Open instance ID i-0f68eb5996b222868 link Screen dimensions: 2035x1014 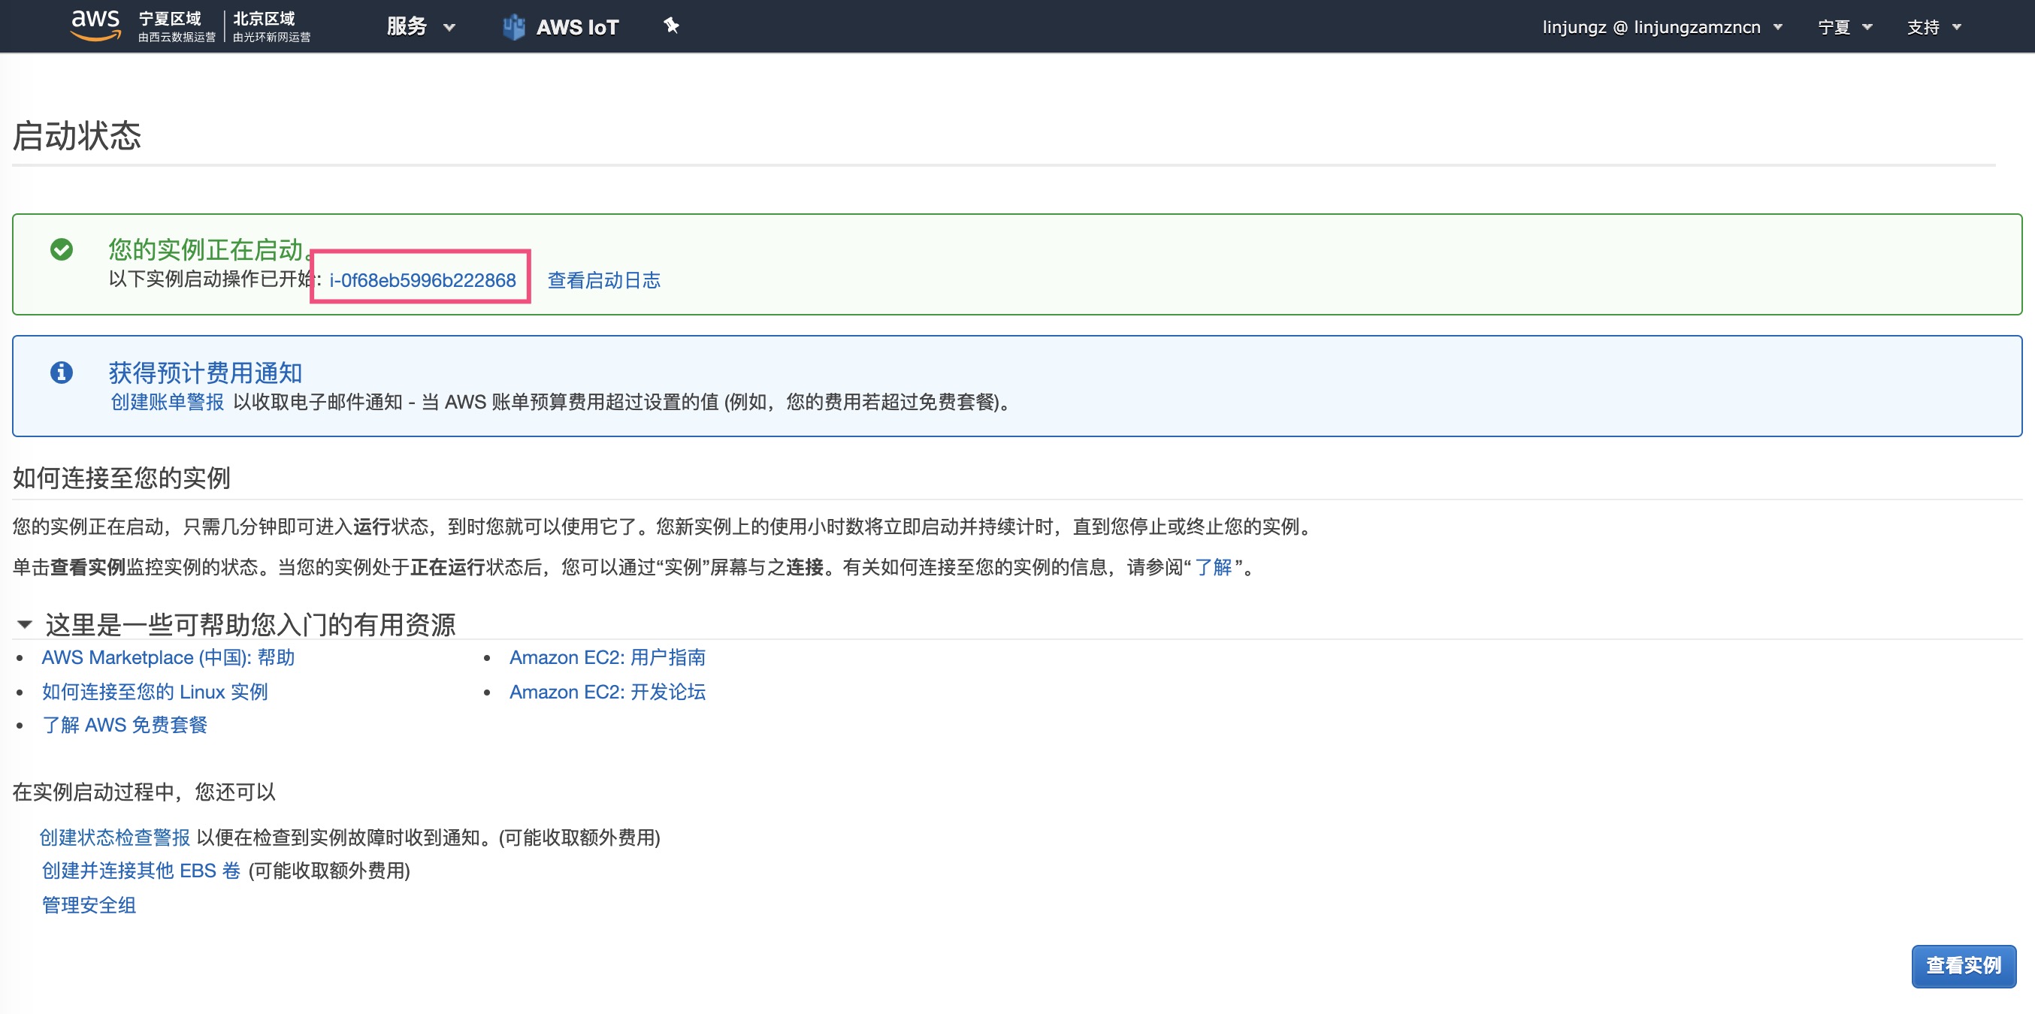coord(422,279)
